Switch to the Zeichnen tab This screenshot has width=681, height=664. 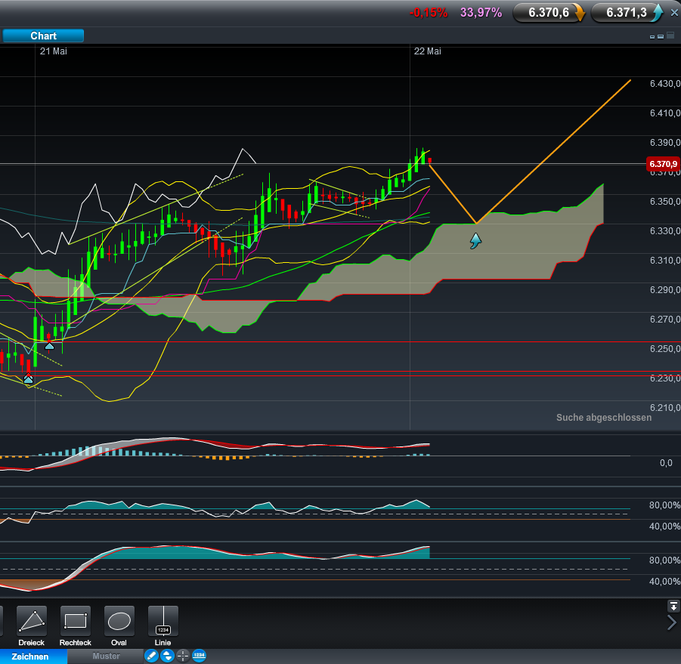(x=30, y=656)
